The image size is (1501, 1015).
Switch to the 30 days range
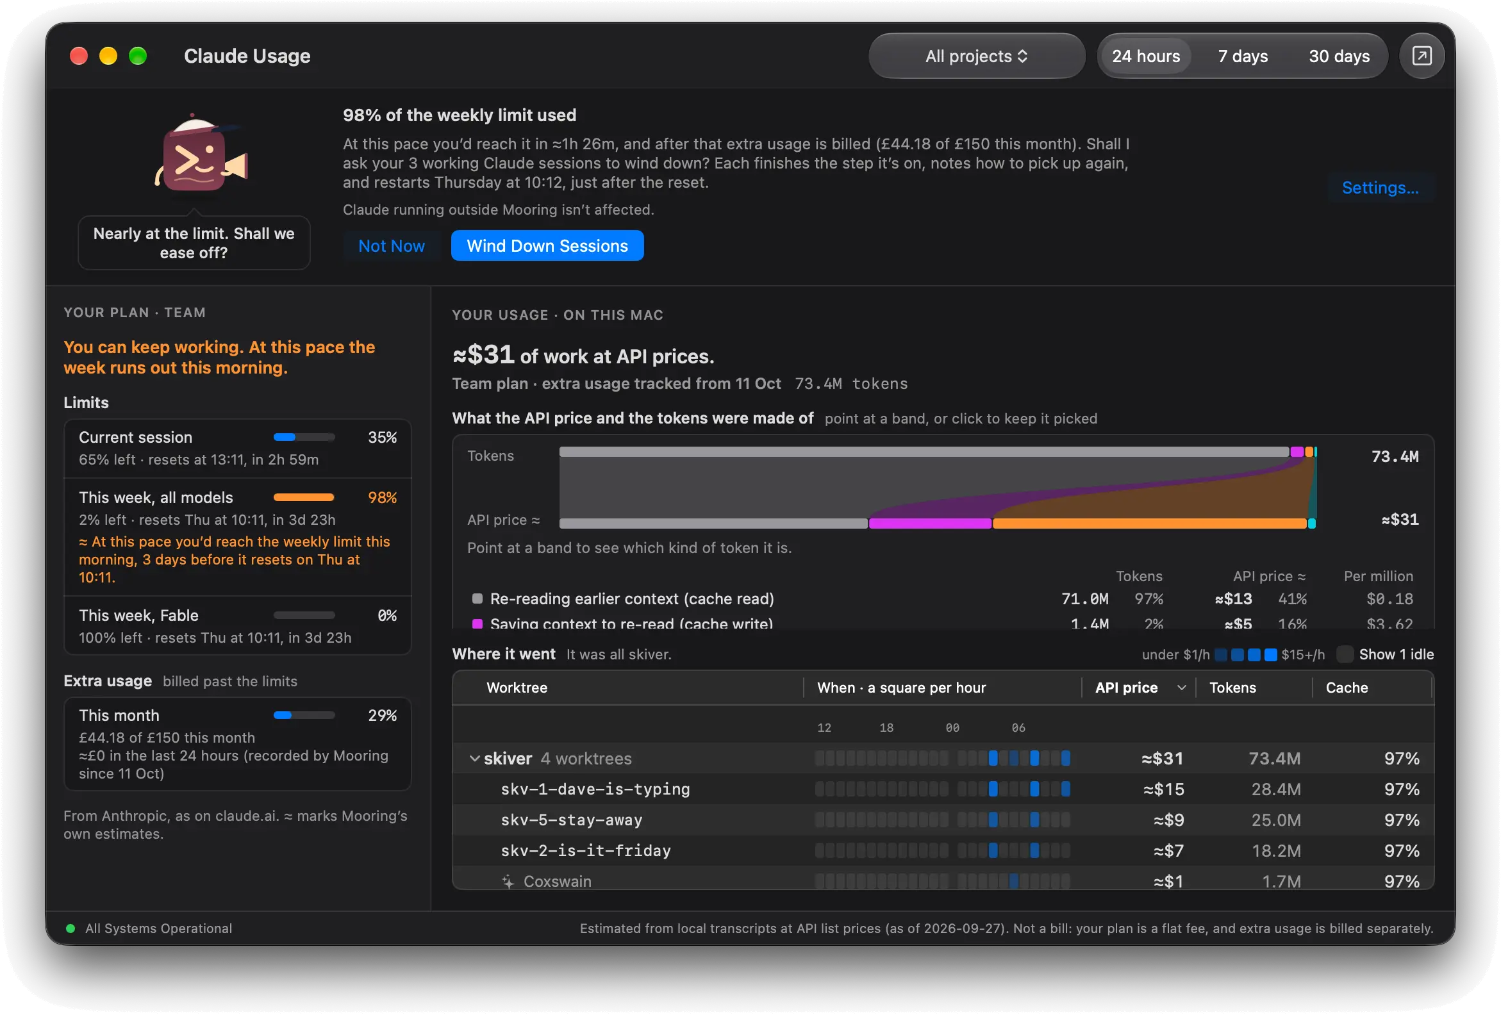1338,56
